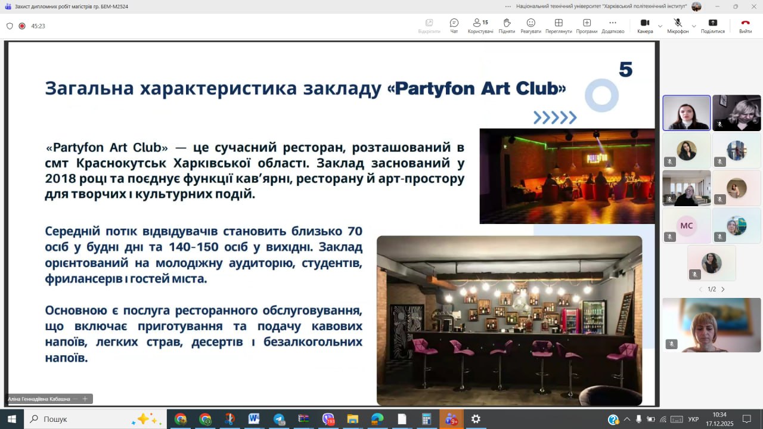
Task: Show the Користувачі participants list
Action: point(480,26)
